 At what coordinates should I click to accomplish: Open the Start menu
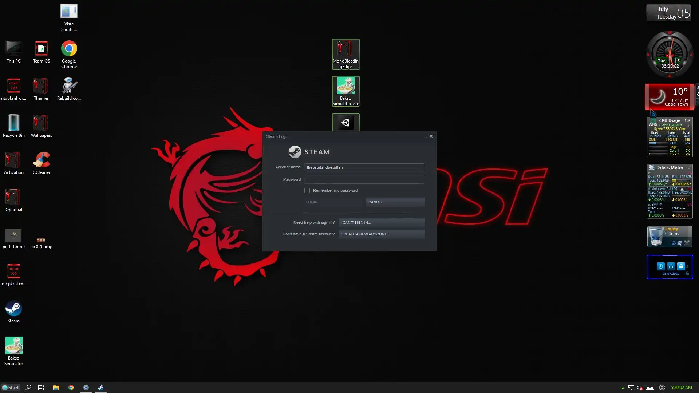10,388
